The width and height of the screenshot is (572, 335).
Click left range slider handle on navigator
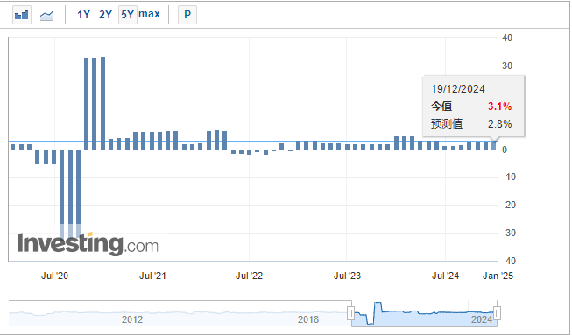coord(350,313)
